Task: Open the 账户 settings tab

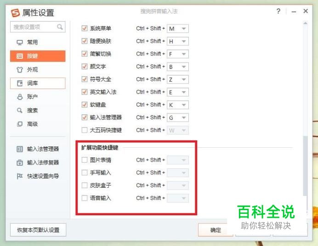Action: pos(38,97)
